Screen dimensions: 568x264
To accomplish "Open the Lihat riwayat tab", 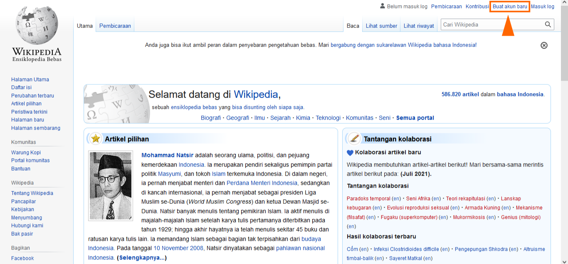I will (419, 26).
